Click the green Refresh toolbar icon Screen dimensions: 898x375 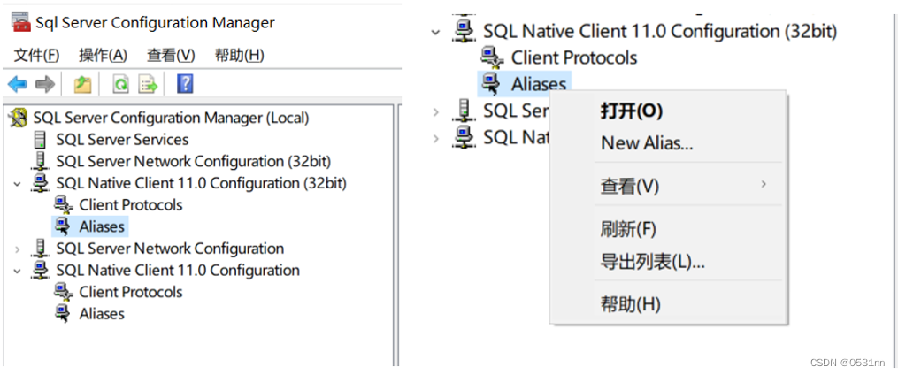coord(121,85)
